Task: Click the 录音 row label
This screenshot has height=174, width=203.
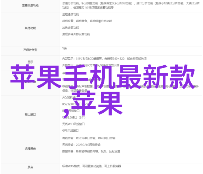Action: [30, 167]
